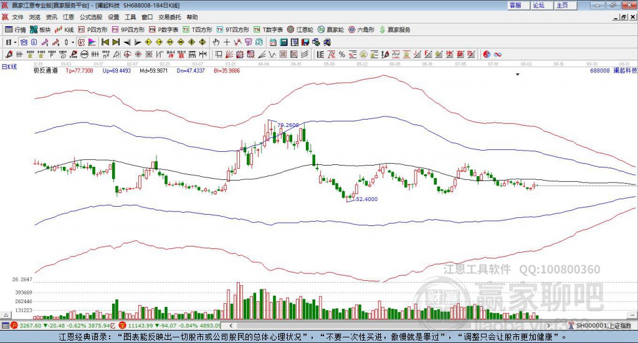Click the 688008 澜起科技 stock label
Image resolution: width=638 pixels, height=343 pixels.
point(614,71)
